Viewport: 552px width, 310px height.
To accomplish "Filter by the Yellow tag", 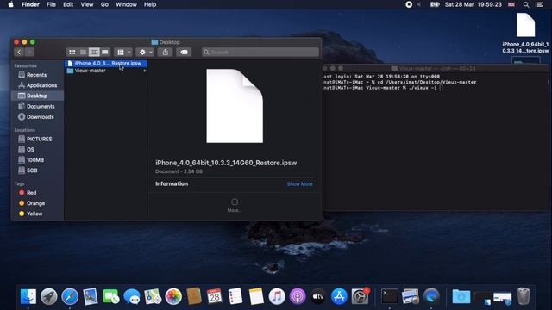I will tap(31, 214).
